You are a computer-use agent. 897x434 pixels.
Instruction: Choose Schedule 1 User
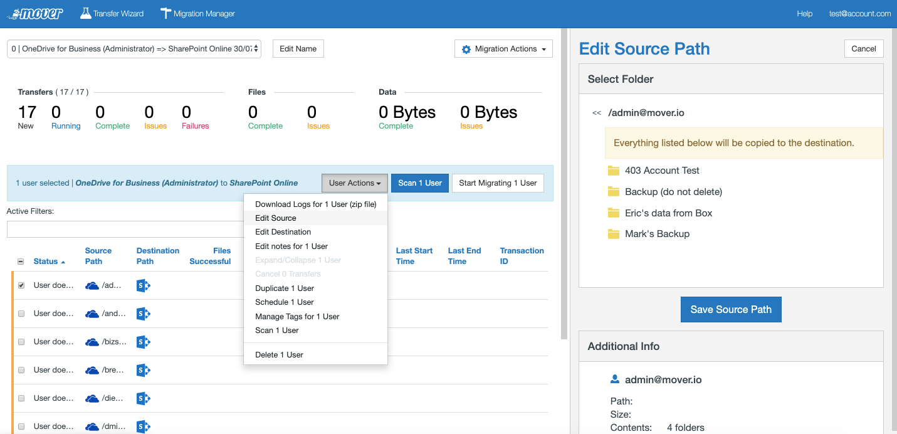(x=315, y=302)
